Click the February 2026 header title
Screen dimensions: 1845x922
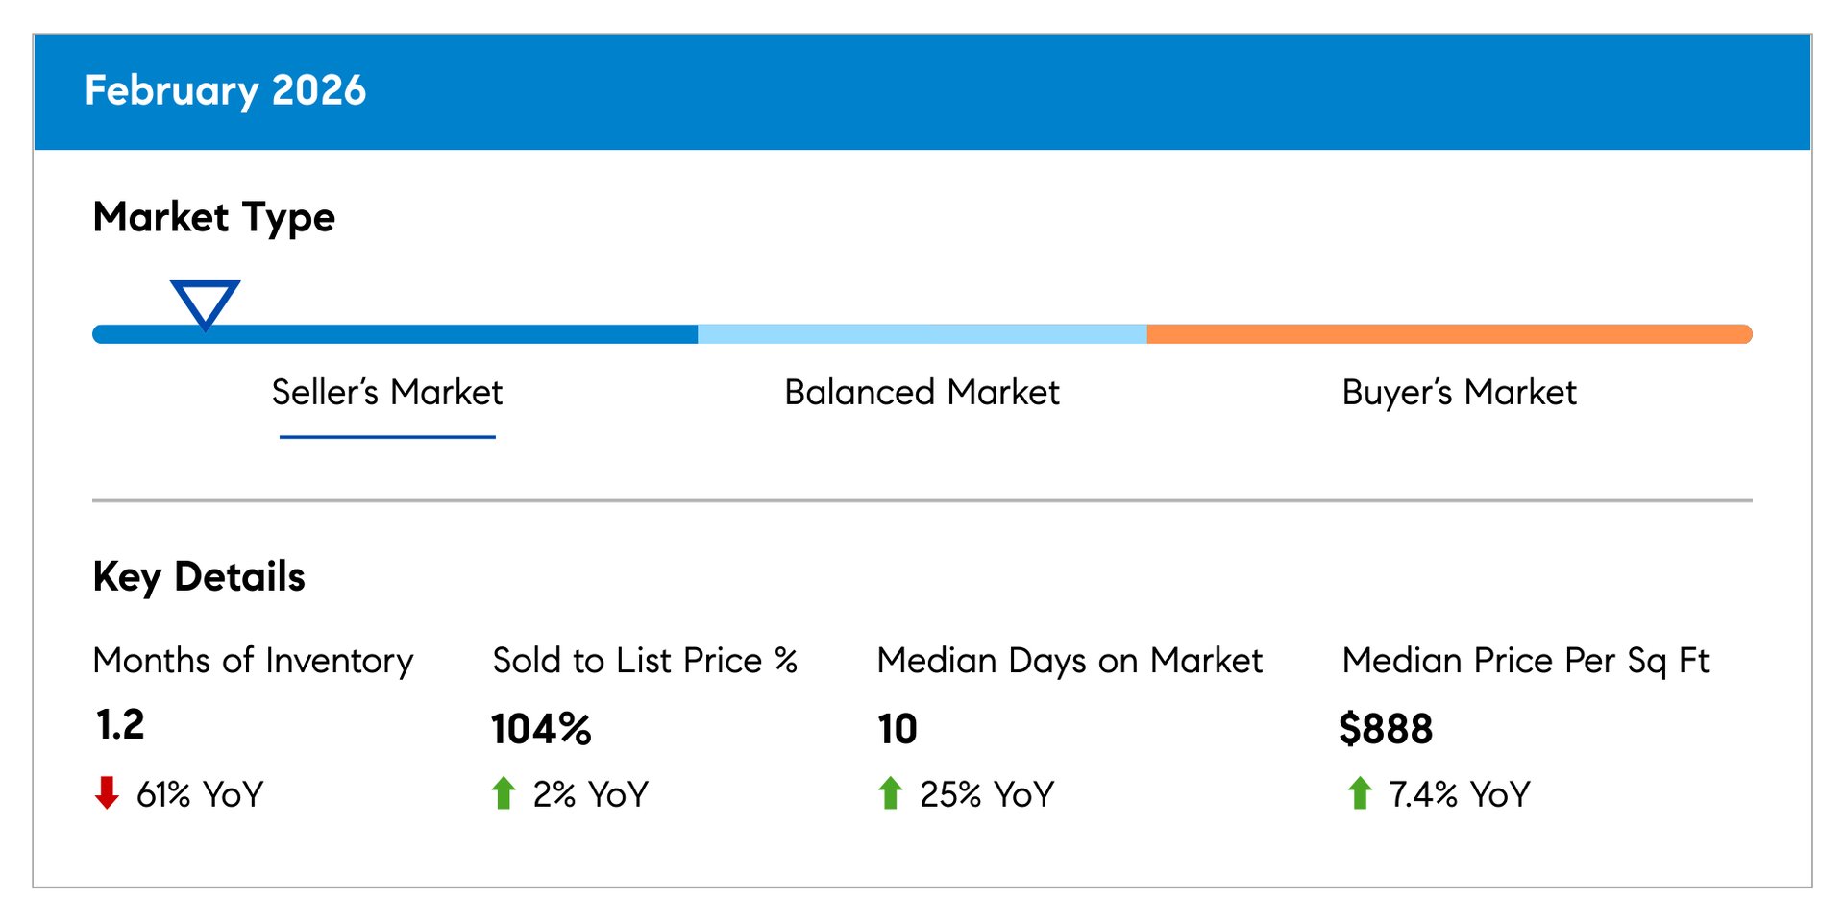[x=226, y=90]
